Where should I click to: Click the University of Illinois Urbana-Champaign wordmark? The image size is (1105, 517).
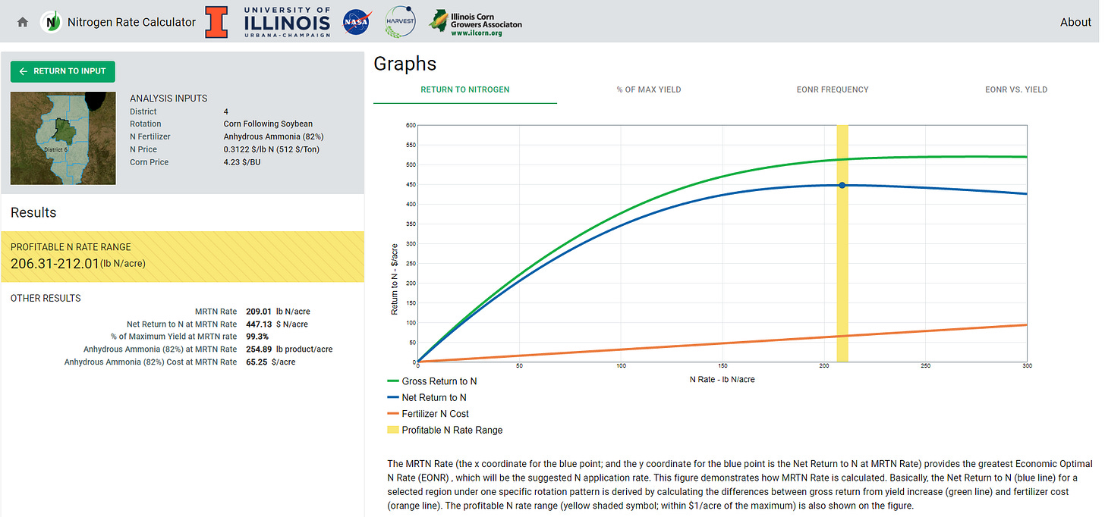(x=287, y=22)
